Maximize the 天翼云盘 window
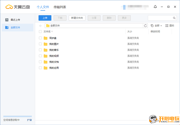 168,7
